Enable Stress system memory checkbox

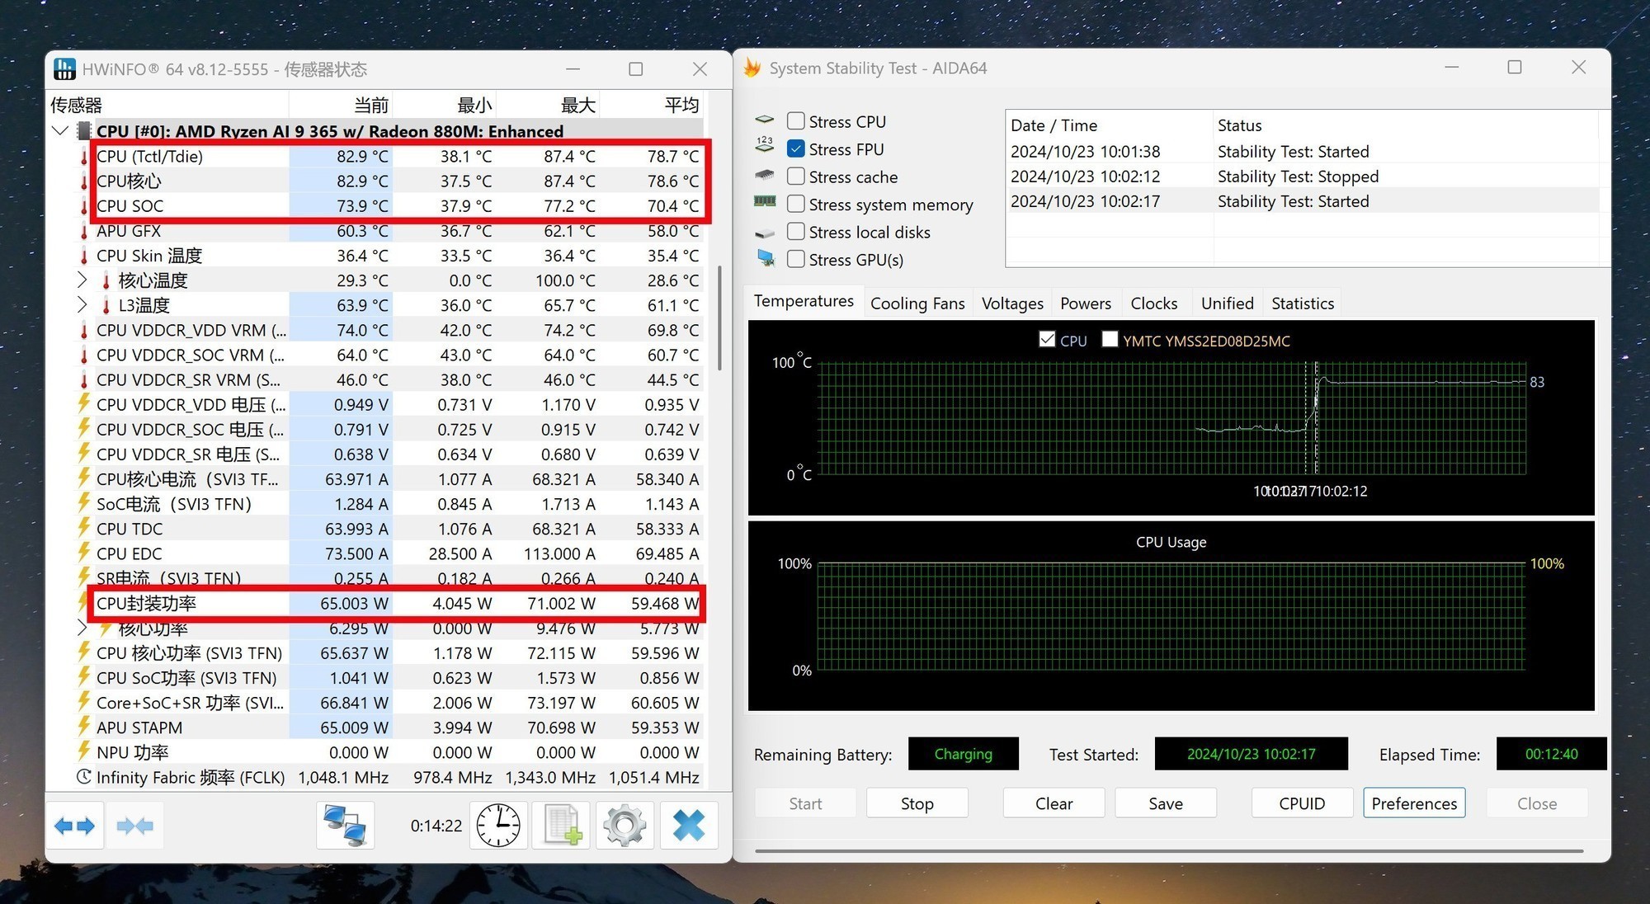click(x=796, y=203)
